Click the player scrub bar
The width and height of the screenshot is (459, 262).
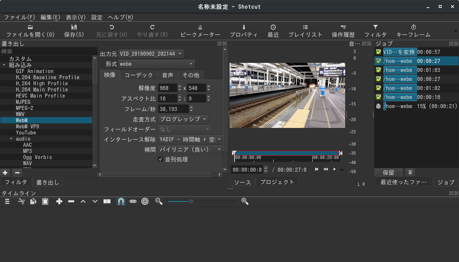(x=287, y=156)
